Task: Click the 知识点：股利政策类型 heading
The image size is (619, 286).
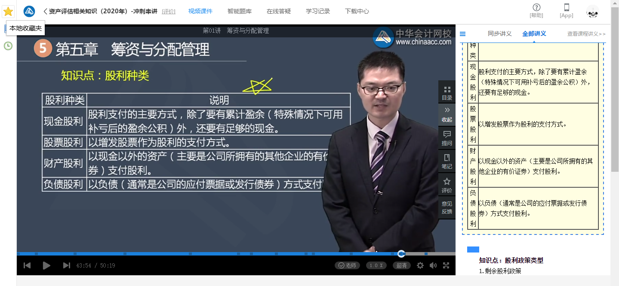Action: [x=511, y=260]
